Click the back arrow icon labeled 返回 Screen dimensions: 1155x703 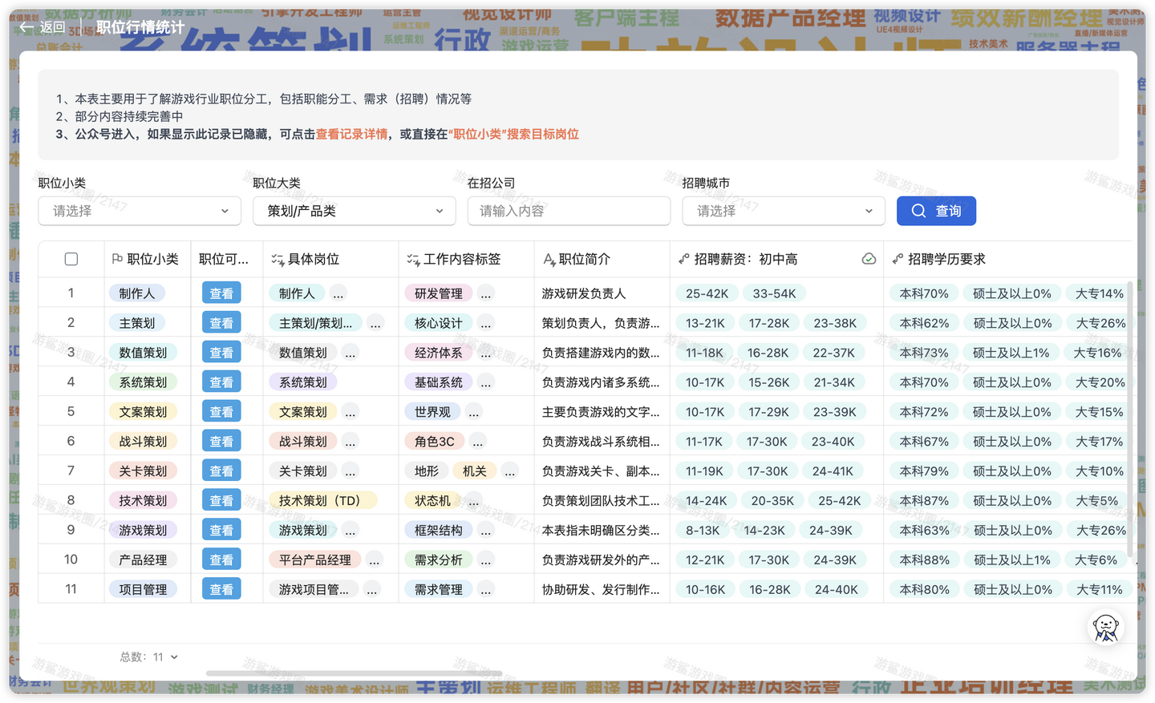[26, 27]
